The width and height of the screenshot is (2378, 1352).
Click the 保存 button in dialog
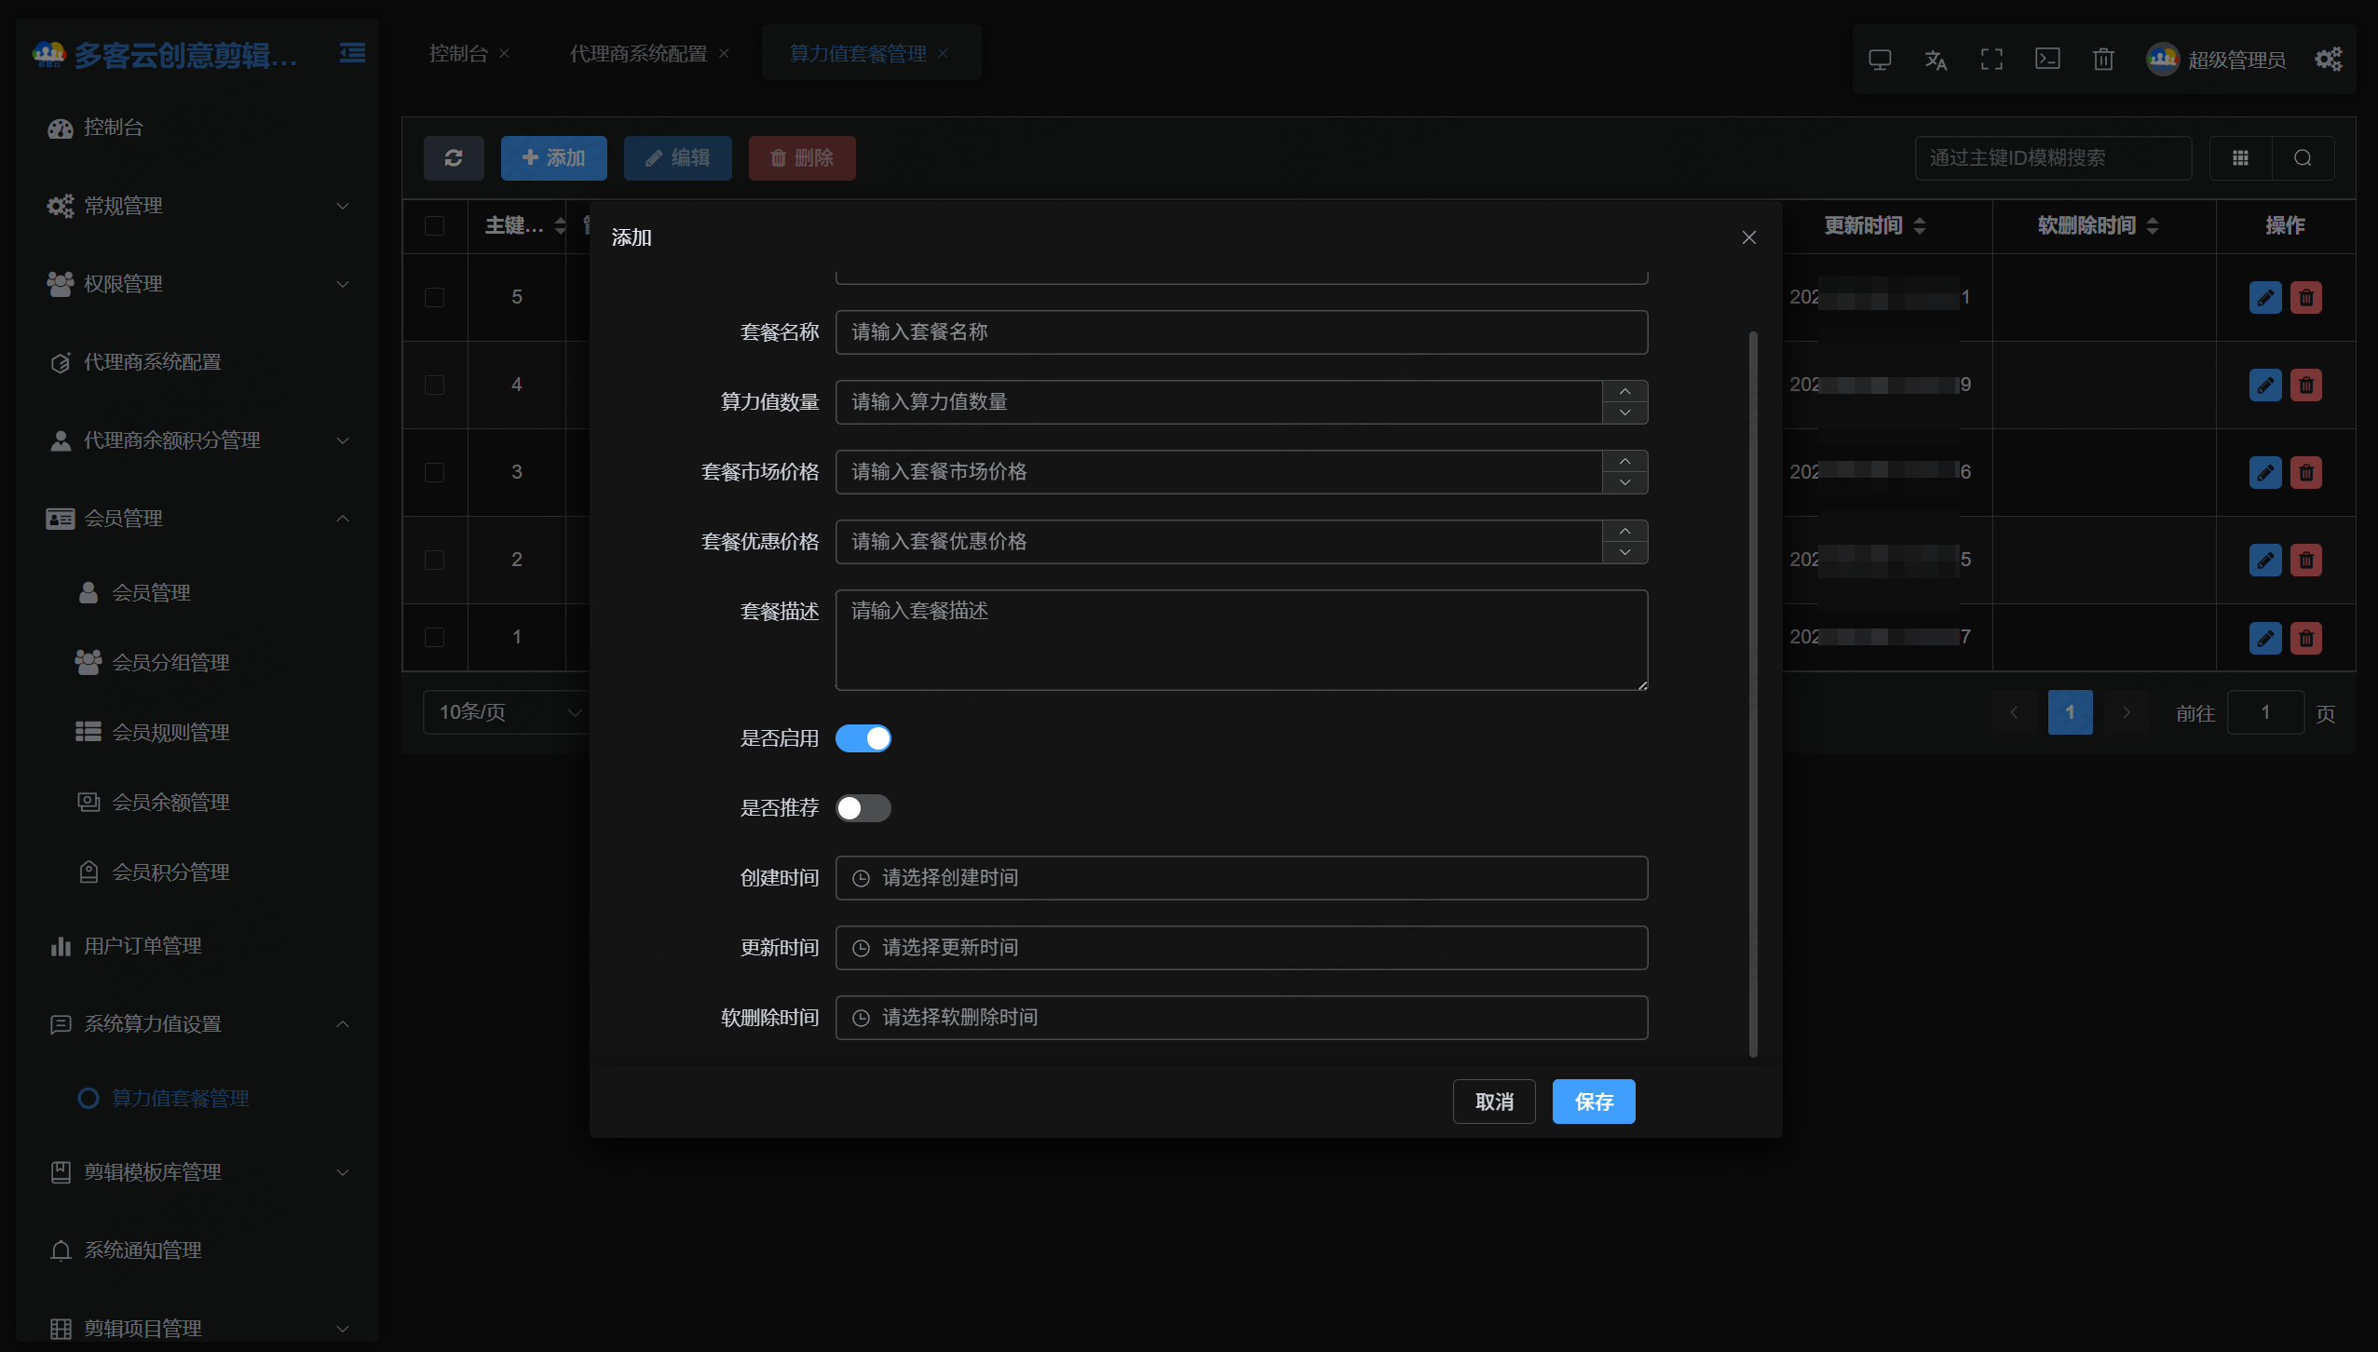click(x=1593, y=1102)
